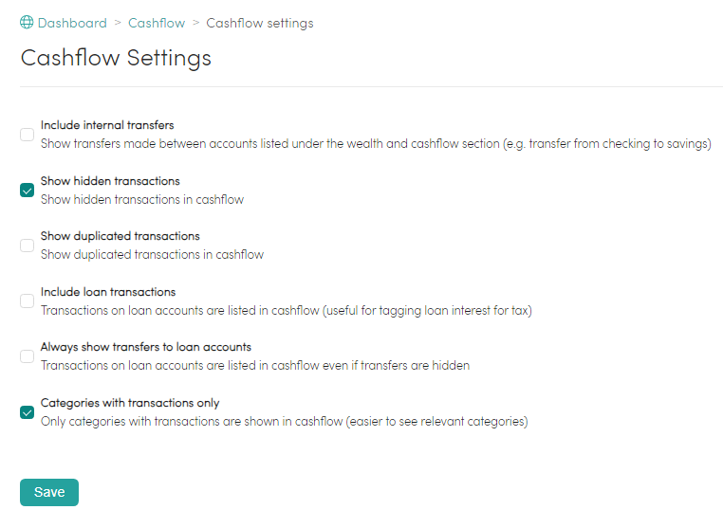The image size is (723, 528).
Task: Enable the Include loan transactions checkbox
Action: (27, 300)
